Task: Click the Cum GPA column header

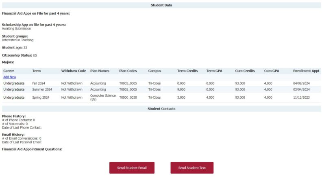Action: (272, 71)
